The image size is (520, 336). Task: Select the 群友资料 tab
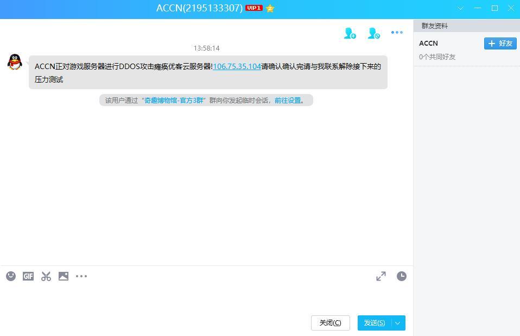coord(434,26)
